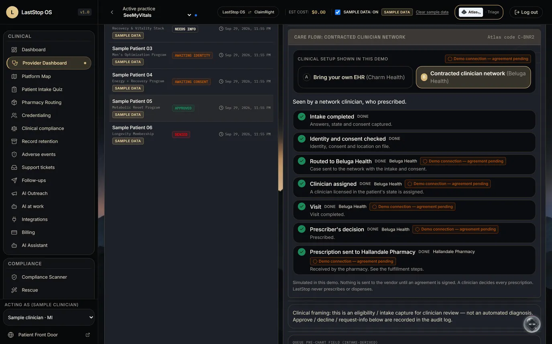Click the Prescriber's decision step
This screenshot has height=344, width=552.
click(x=414, y=233)
